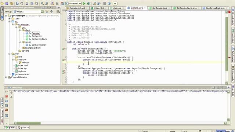The image size is (235, 132).
Task: Click the Rerun double-arrow icon in Run panel
Action: click(x=7, y=92)
